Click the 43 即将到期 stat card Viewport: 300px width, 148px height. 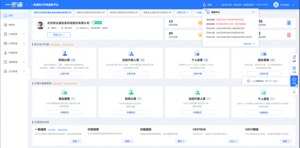click(184, 23)
